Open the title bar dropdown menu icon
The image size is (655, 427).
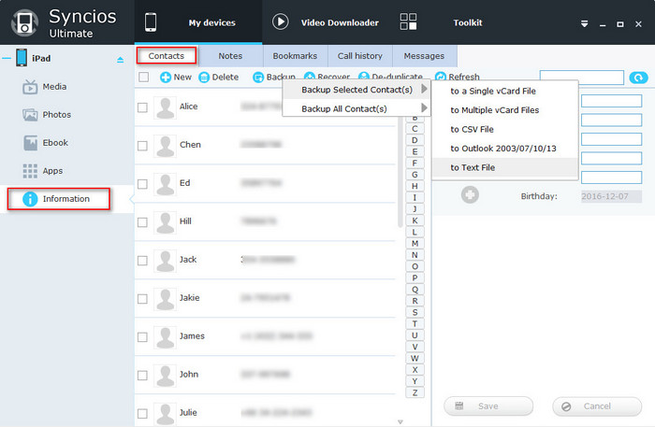pos(585,23)
